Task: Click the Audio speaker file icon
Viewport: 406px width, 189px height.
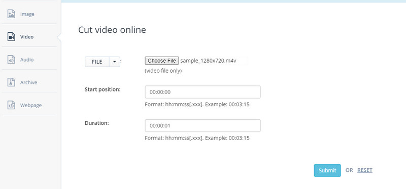Action: pos(11,60)
